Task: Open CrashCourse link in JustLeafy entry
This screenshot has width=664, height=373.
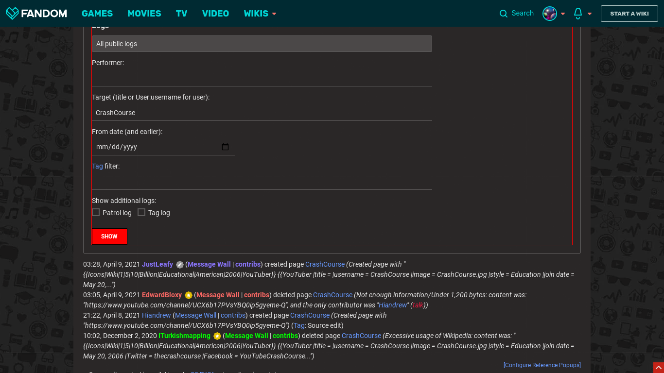Action: (x=325, y=264)
